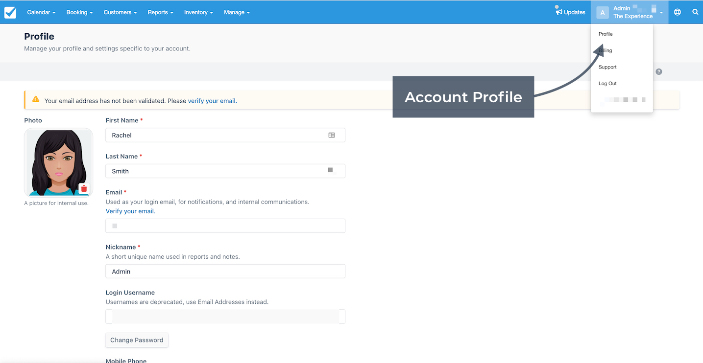This screenshot has height=363, width=703.
Task: Click into the Email input field
Action: pyautogui.click(x=225, y=226)
